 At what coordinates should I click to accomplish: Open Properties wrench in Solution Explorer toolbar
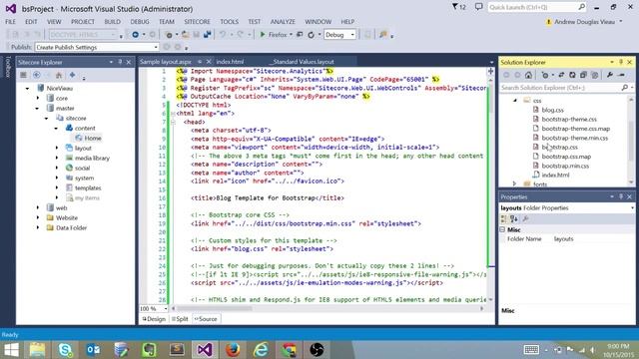pyautogui.click(x=610, y=75)
